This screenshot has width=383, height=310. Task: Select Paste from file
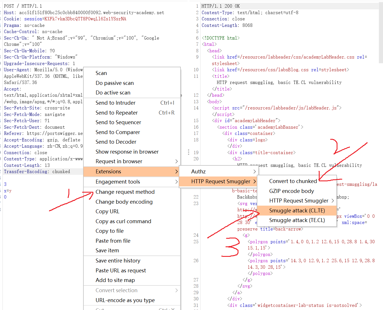[x=132, y=241]
